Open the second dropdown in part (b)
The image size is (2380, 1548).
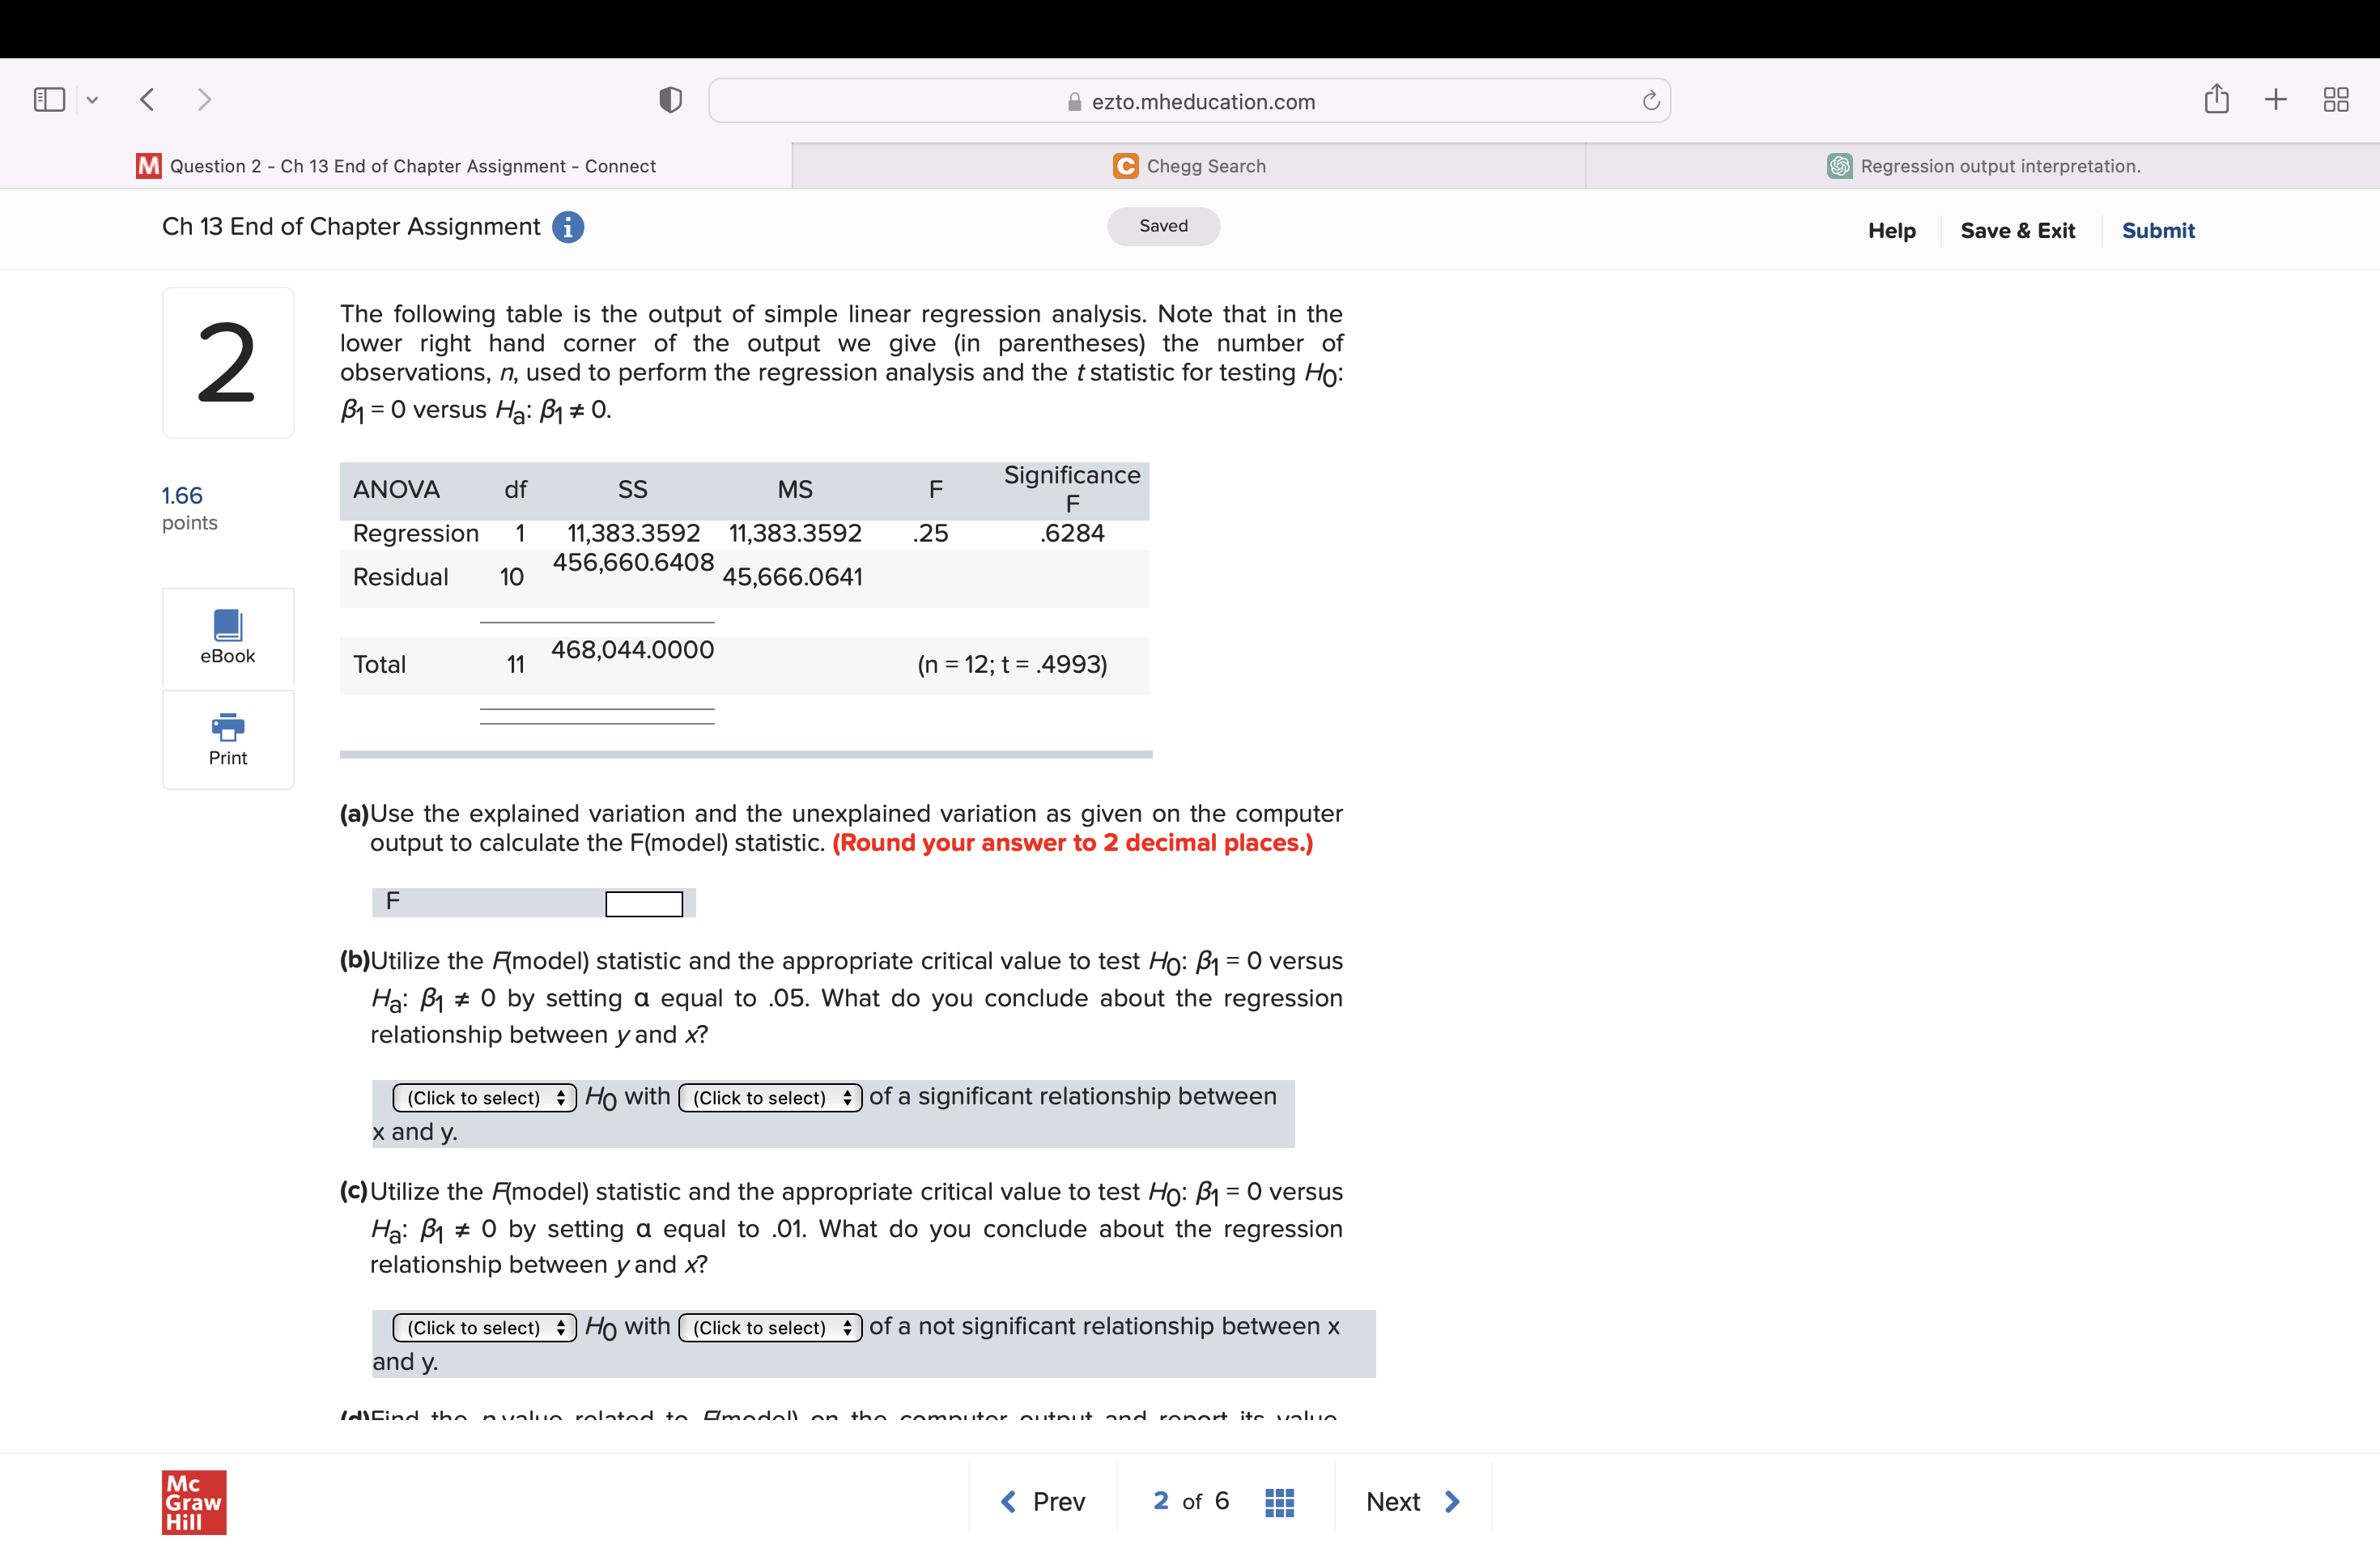click(770, 1097)
